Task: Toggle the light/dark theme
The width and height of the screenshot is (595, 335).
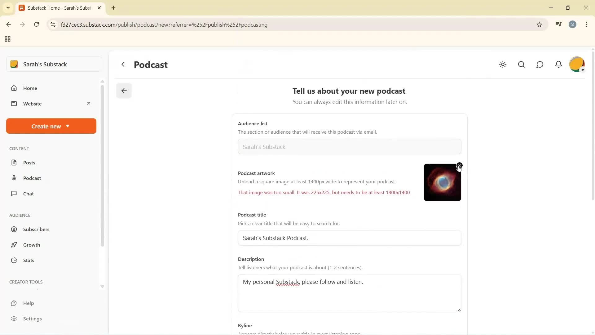Action: pos(503,65)
